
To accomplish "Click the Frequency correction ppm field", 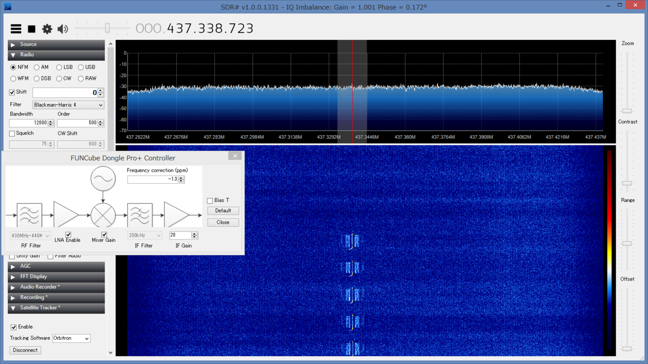I will tap(153, 179).
